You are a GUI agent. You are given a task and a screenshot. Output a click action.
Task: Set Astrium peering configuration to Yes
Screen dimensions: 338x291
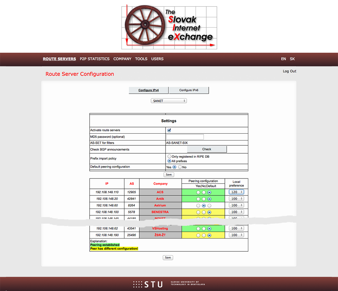[198, 206]
